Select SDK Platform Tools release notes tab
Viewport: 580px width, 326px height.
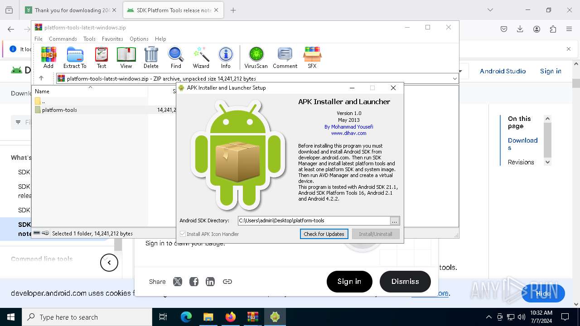(174, 10)
